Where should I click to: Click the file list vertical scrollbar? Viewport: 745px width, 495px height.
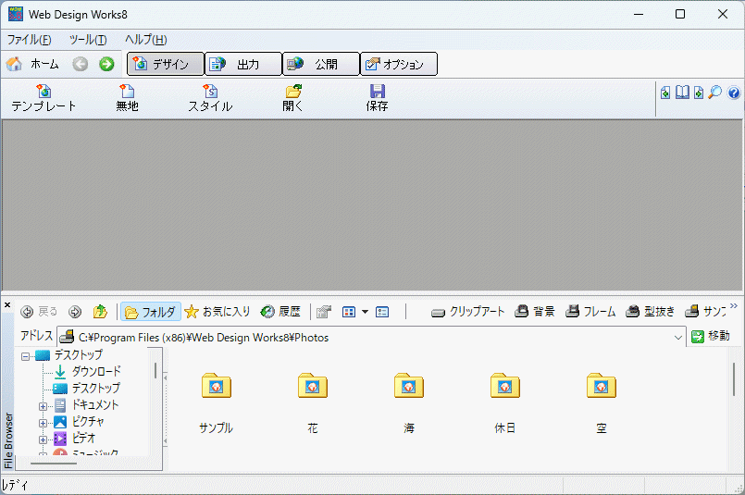coord(734,378)
